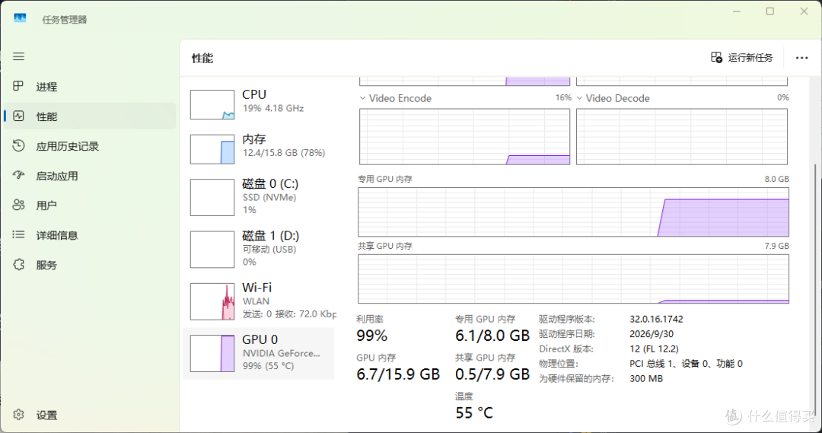
Task: Click the 0.5/7.9 GB shared memory value
Action: (x=492, y=374)
